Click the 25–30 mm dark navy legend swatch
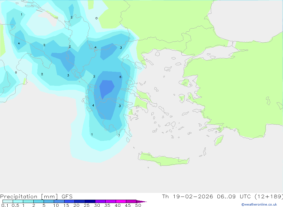This screenshot has height=207, width=283. click(90, 201)
